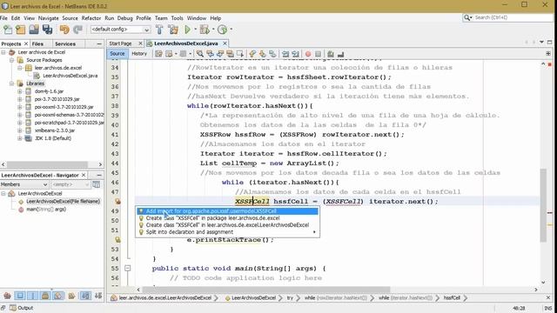Toggle Show Inherited Members in Navigator
The image size is (557, 313).
pos(7,296)
